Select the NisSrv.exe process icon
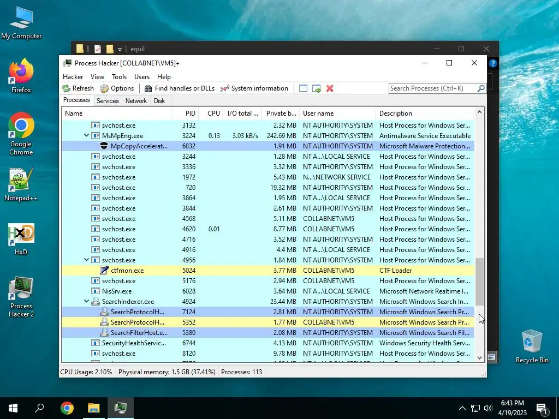This screenshot has width=559, height=419. click(x=95, y=291)
